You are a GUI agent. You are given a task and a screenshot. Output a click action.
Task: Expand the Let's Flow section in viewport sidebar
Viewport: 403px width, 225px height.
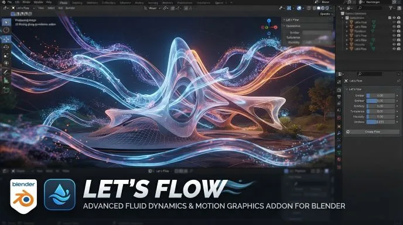[x=284, y=20]
